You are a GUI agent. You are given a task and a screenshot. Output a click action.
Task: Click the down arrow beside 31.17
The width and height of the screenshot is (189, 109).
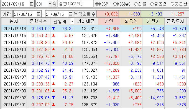tap(53, 98)
